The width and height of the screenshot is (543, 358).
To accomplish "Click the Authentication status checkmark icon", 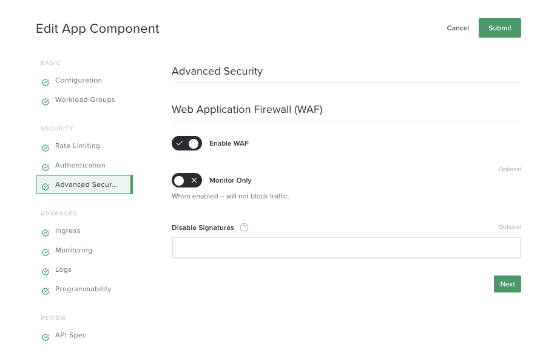I will 46,167.
